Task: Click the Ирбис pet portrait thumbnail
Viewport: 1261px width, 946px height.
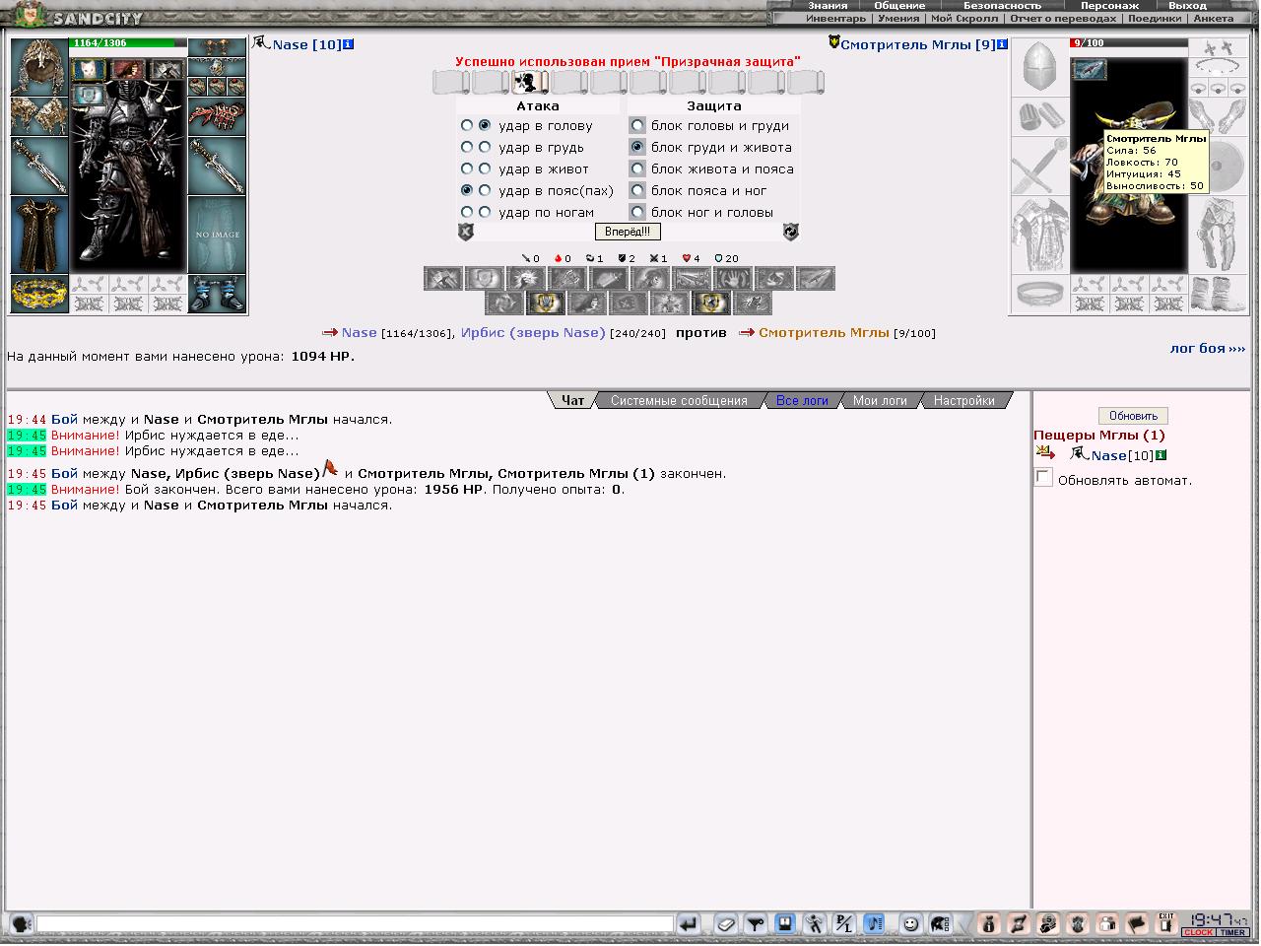Action: [x=89, y=70]
